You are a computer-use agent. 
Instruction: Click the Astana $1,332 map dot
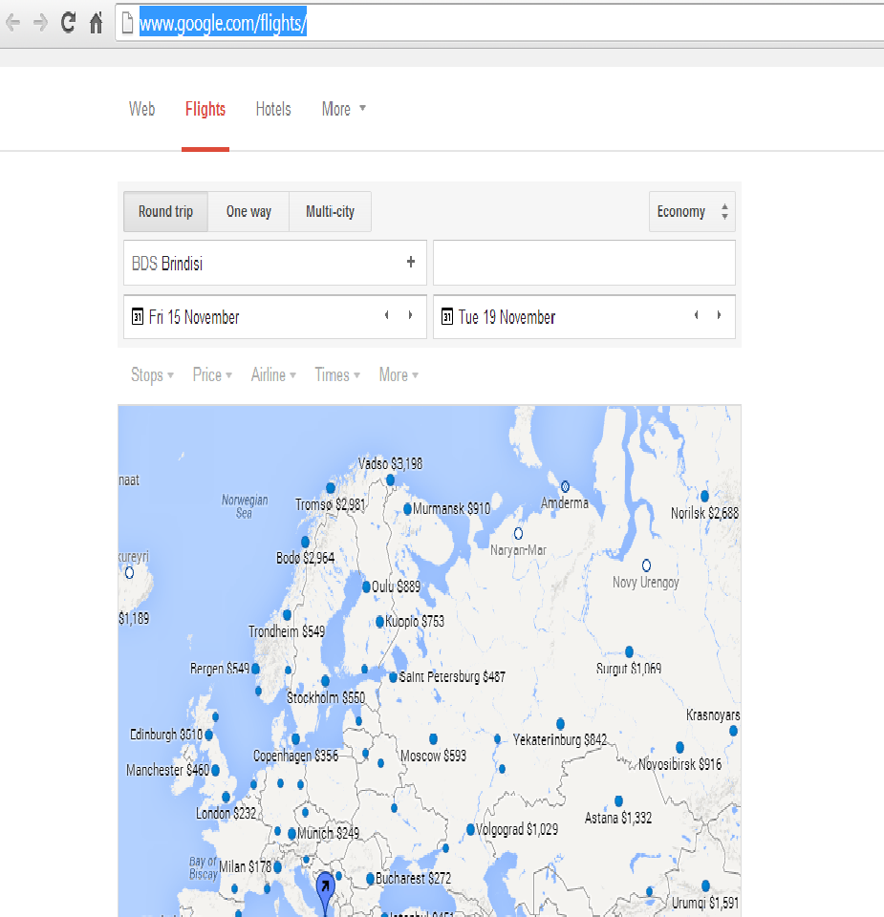click(618, 800)
